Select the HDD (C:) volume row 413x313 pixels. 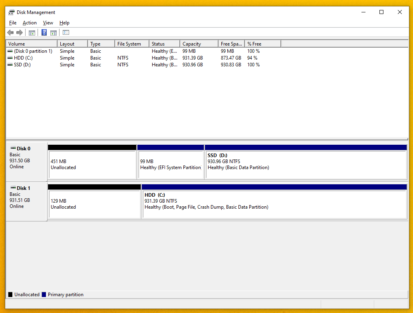click(143, 58)
